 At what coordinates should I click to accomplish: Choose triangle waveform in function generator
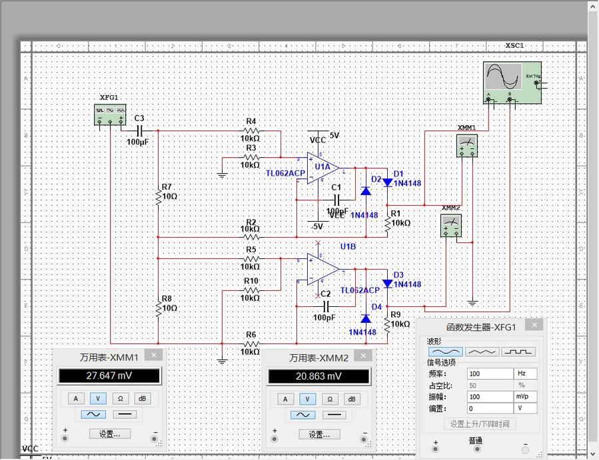pyautogui.click(x=482, y=351)
